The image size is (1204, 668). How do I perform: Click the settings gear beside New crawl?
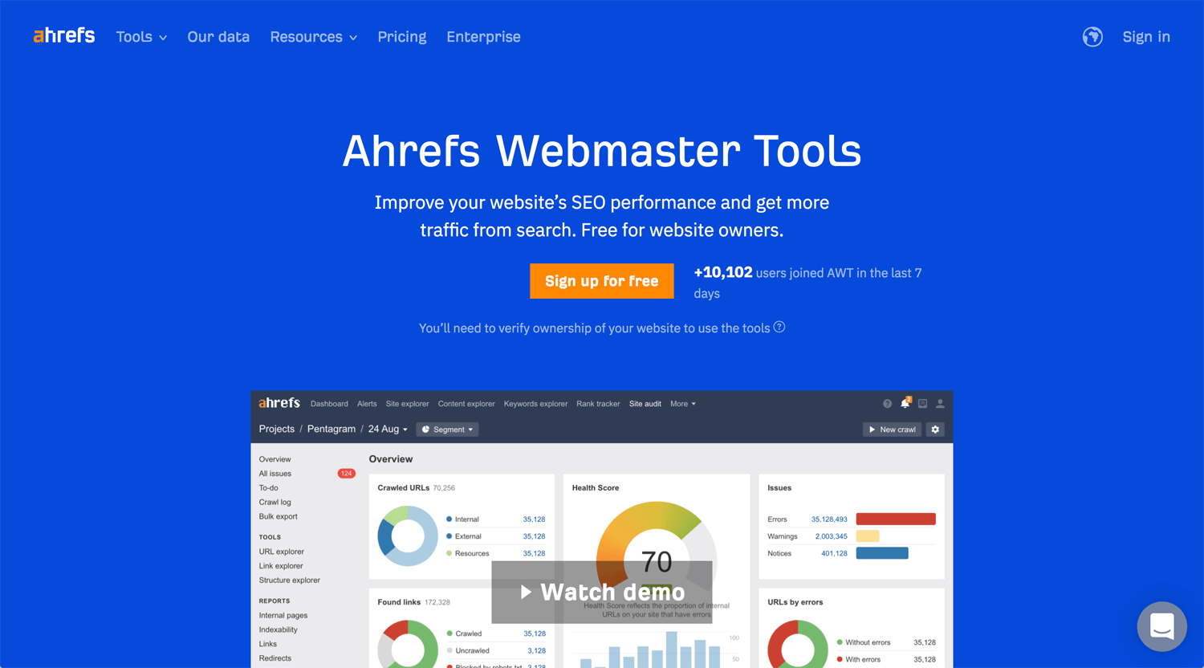click(935, 430)
